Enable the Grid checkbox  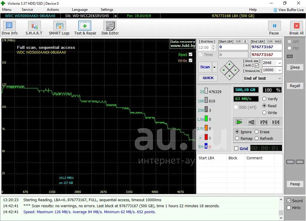(236, 149)
